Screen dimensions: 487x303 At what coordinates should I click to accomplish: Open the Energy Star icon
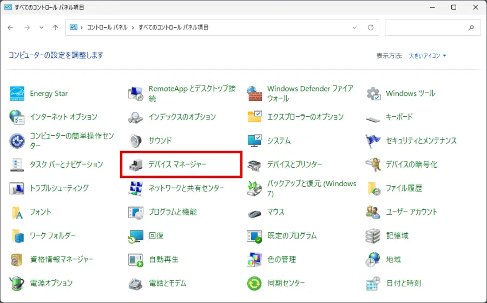point(17,94)
